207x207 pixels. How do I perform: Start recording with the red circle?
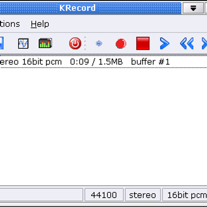coord(121,43)
